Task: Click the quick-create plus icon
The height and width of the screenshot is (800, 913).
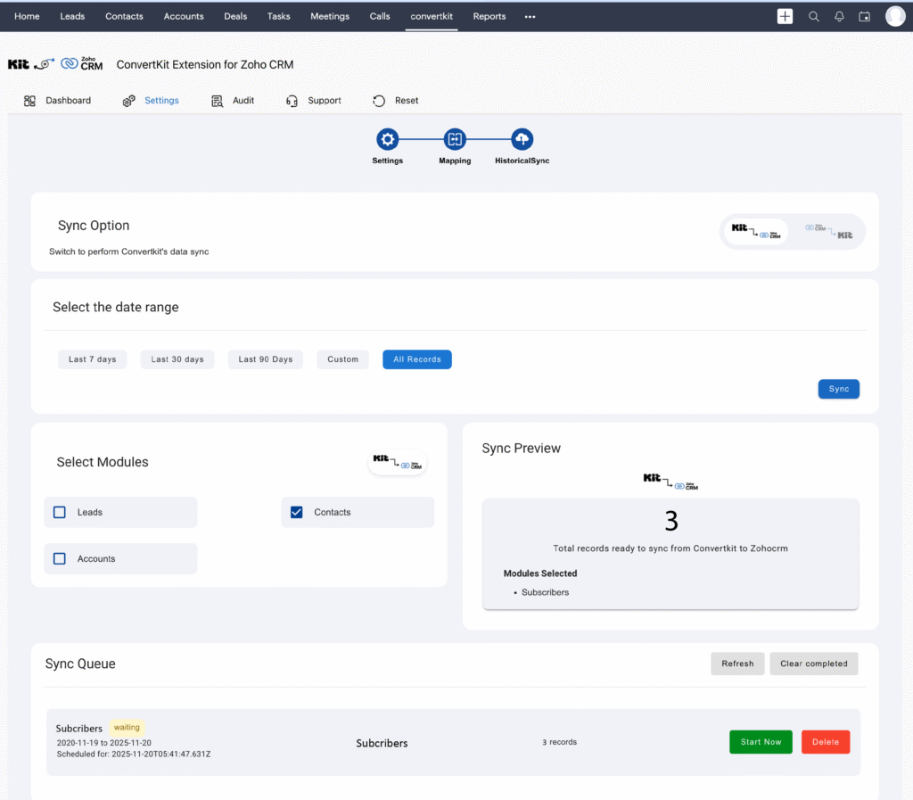Action: coord(785,15)
